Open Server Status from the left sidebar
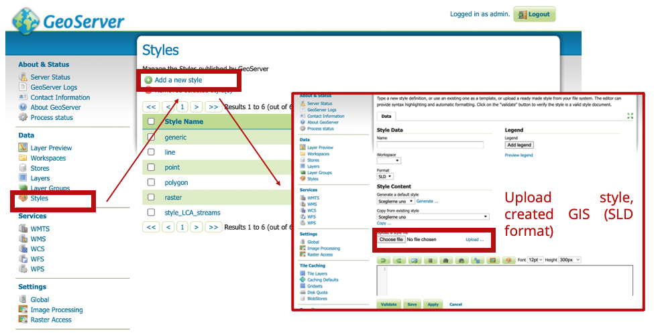This screenshot has height=335, width=654. point(50,77)
